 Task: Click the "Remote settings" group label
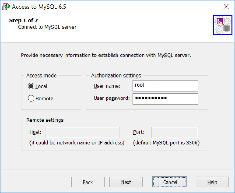(x=45, y=120)
